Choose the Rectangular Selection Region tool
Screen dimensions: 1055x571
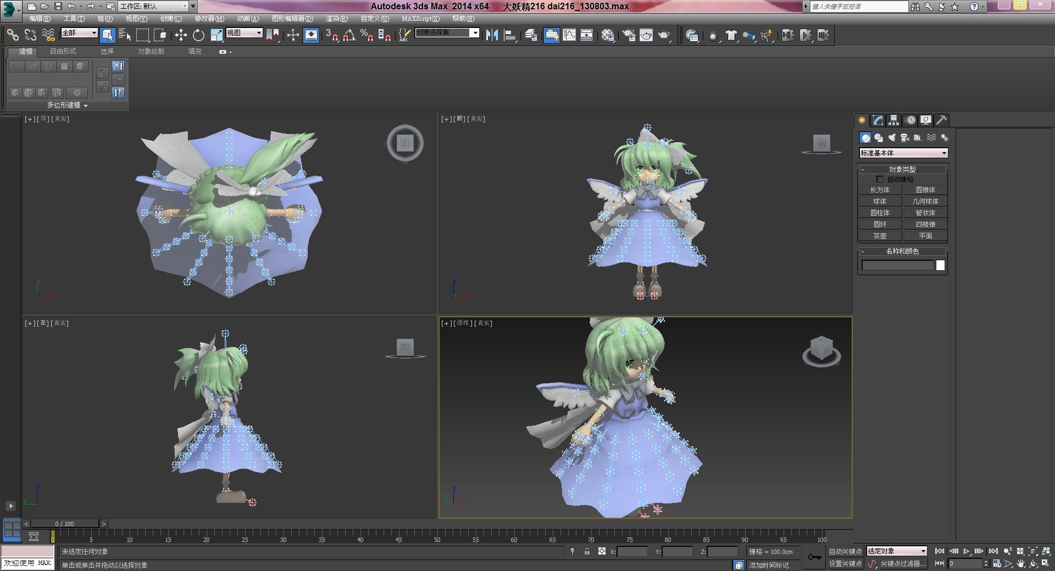(142, 35)
